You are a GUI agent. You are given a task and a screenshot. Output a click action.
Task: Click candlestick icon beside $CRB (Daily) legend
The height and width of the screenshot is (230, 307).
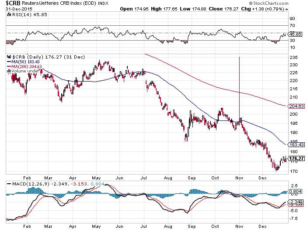[9, 57]
